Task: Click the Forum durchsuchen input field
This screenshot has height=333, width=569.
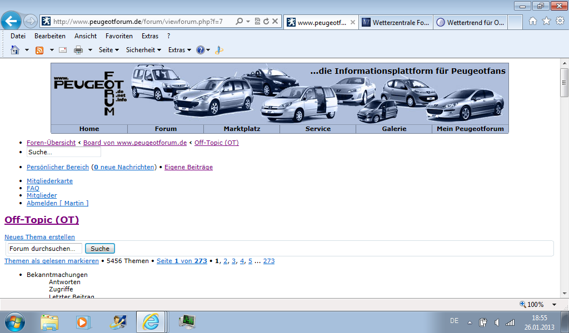Action: (44, 249)
